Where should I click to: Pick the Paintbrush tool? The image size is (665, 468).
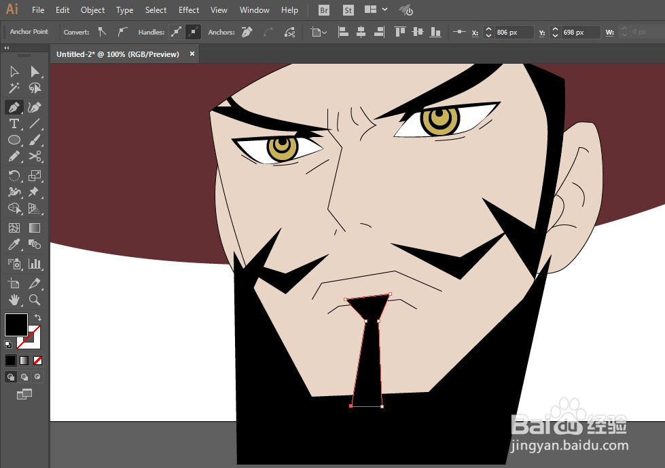coord(35,140)
